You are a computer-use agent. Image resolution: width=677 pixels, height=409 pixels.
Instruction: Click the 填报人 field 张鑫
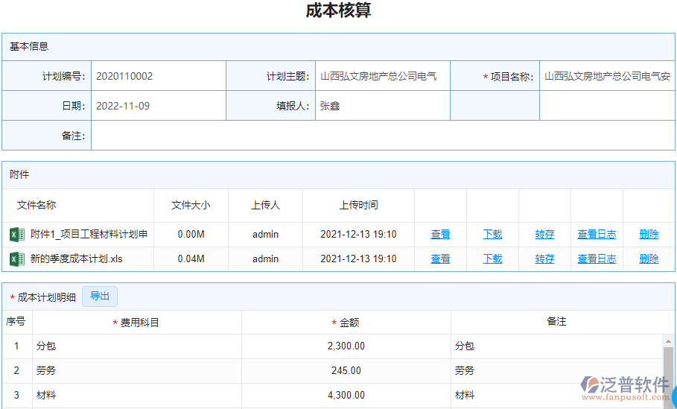[x=383, y=106]
